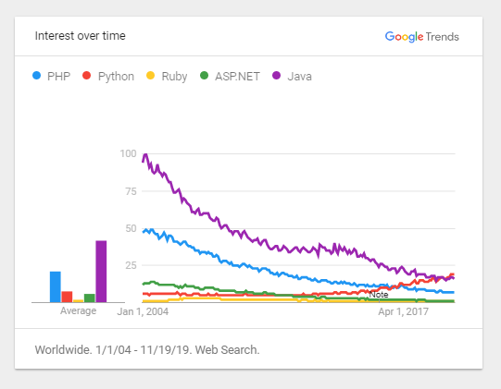Select the Python legend label
Image resolution: width=501 pixels, height=389 pixels.
tap(116, 77)
